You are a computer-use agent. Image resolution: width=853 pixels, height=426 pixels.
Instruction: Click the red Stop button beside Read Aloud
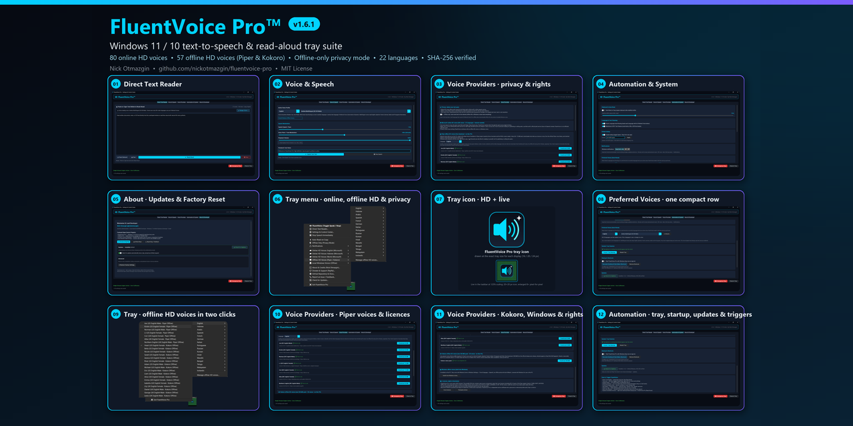point(246,157)
